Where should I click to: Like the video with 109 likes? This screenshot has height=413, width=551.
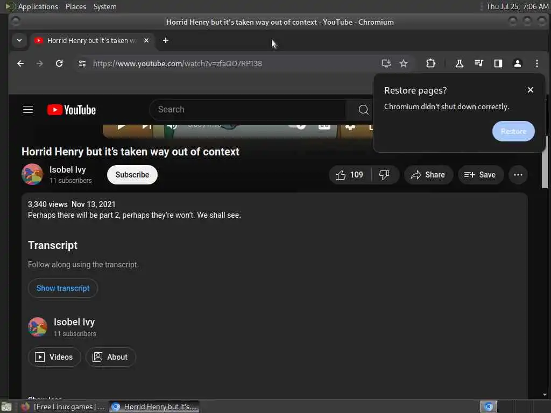[349, 175]
